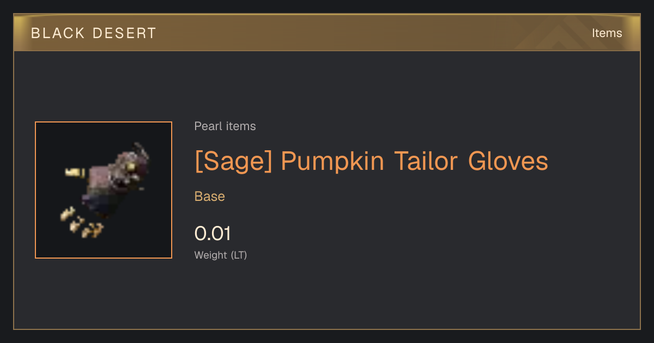Click the orange-bordered item thumbnail frame

pos(104,190)
